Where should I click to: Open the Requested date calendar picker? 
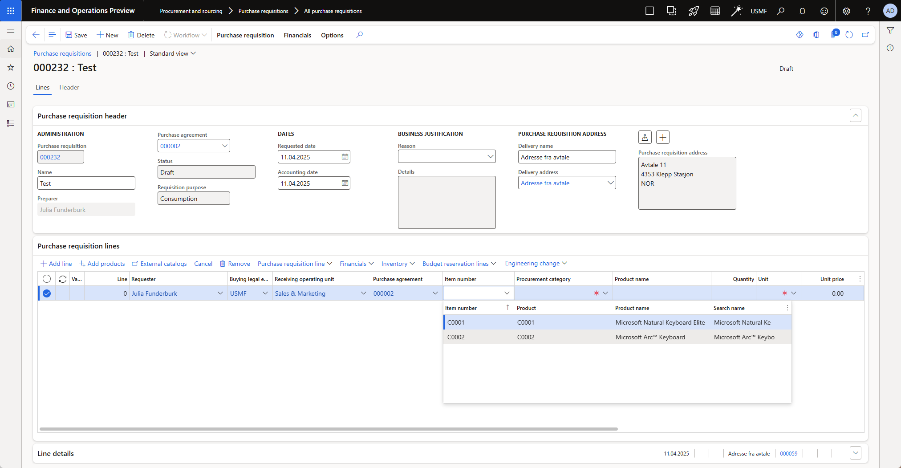pyautogui.click(x=345, y=157)
